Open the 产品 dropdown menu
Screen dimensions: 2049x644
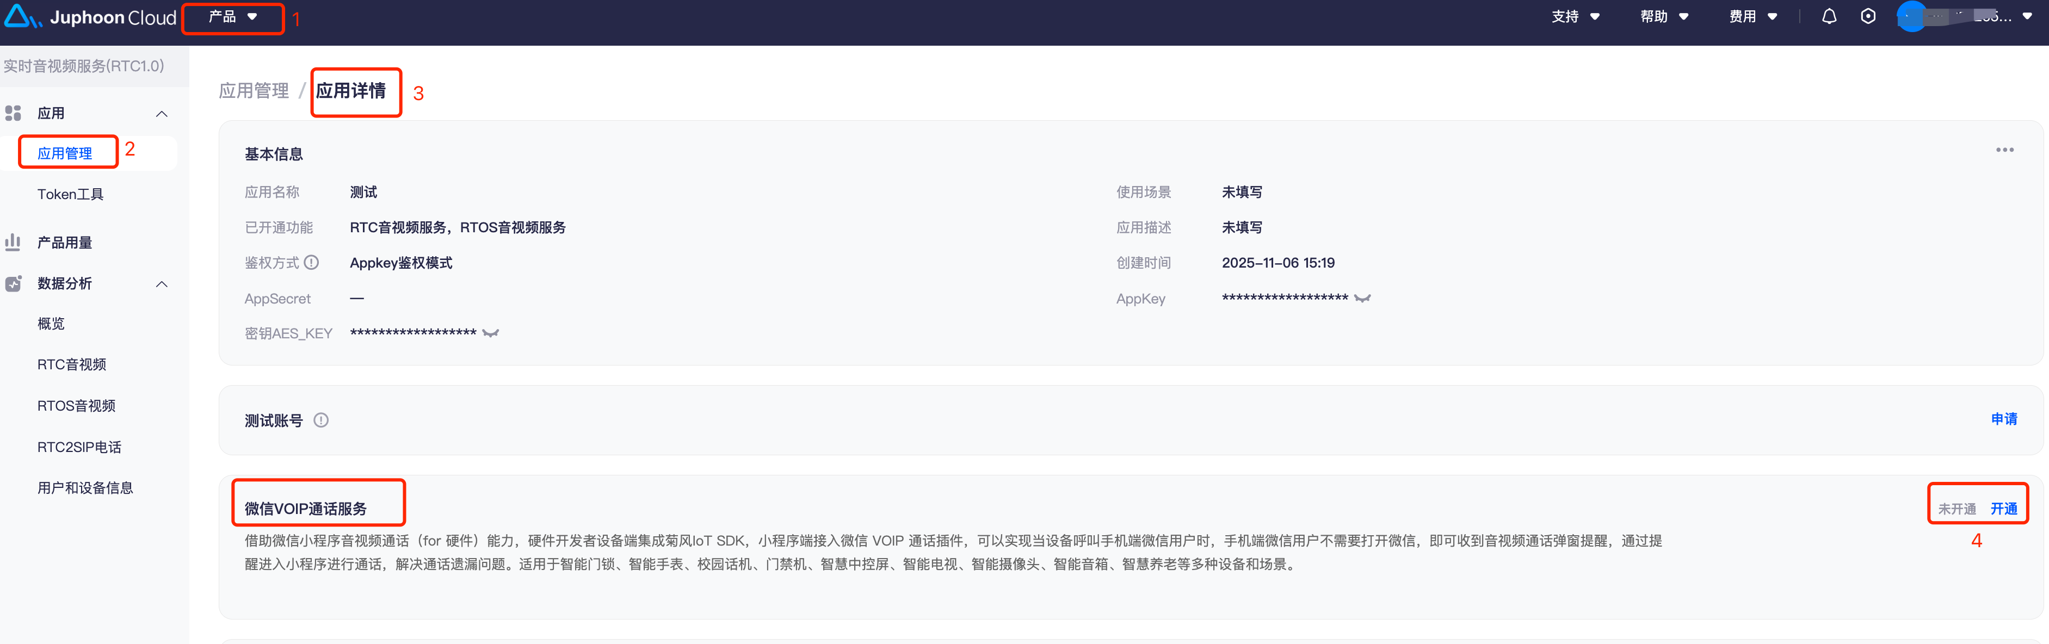(x=232, y=17)
